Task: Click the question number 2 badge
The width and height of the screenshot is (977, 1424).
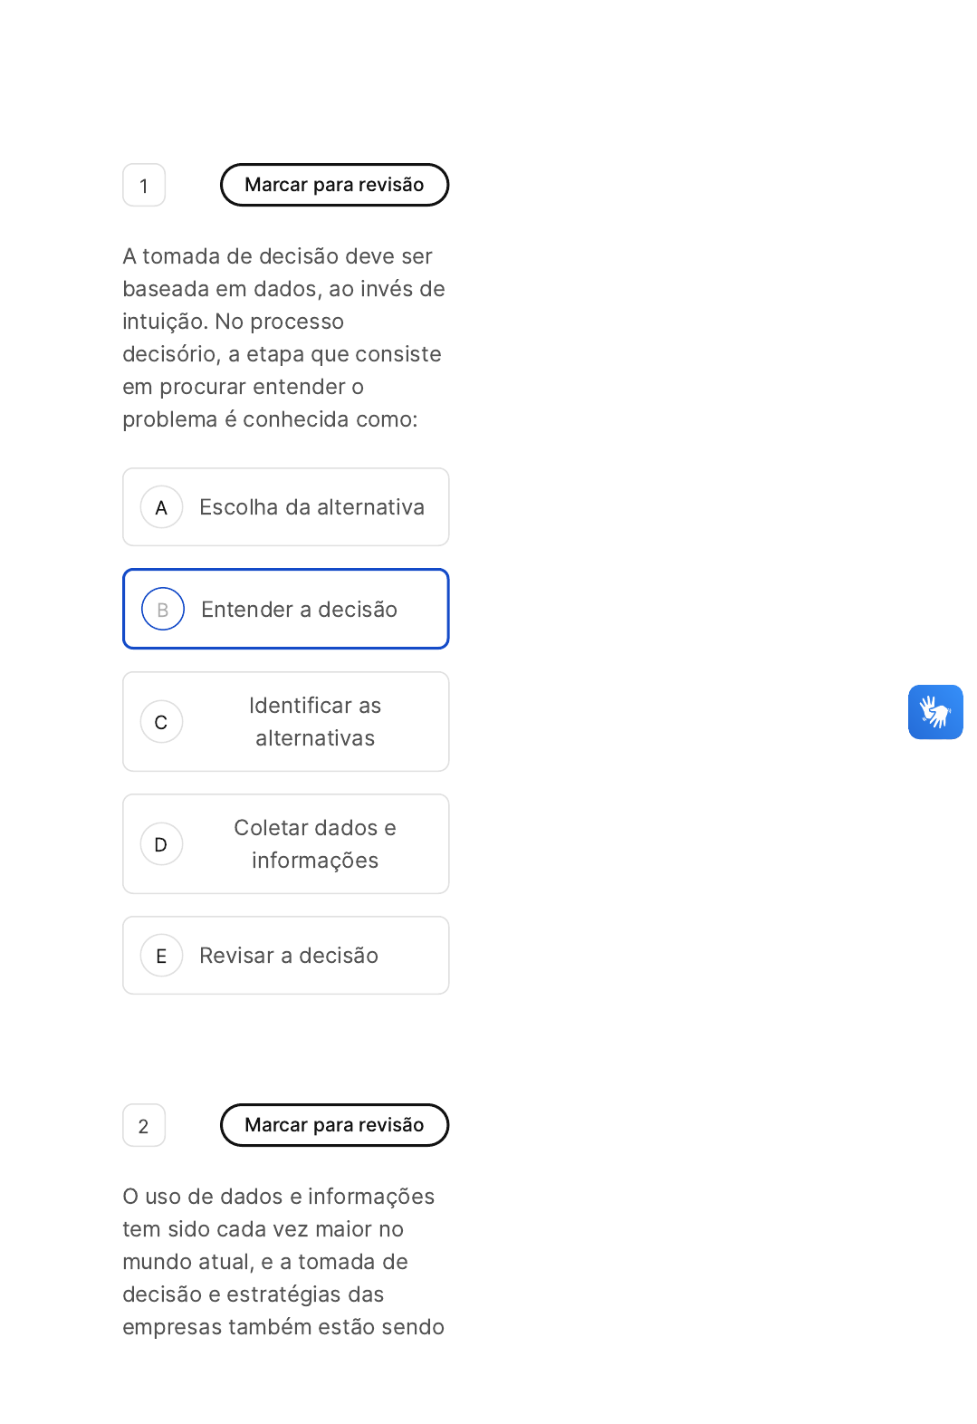Action: [144, 1125]
